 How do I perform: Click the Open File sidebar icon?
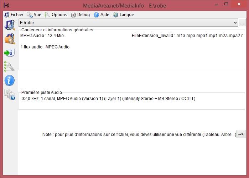pos(10,25)
